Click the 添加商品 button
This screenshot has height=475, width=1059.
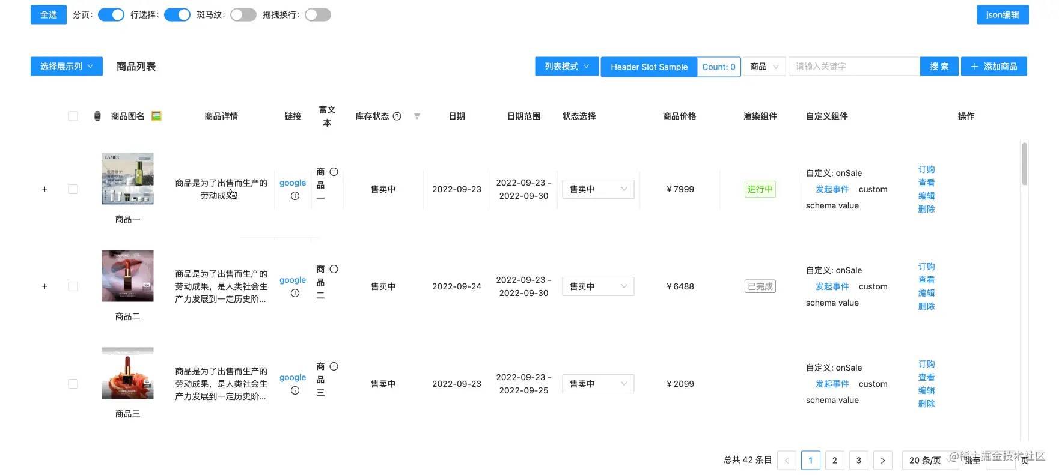tap(993, 67)
